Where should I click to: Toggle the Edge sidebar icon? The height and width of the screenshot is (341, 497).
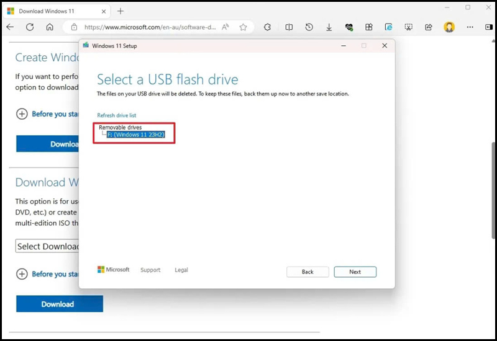click(x=489, y=27)
